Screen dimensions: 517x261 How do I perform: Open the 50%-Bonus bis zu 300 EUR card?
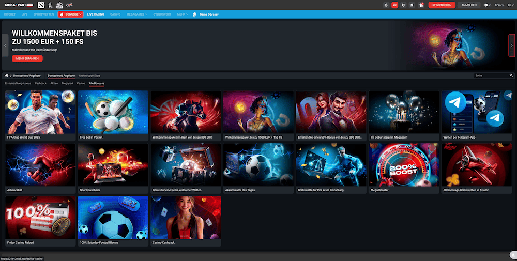[331, 116]
